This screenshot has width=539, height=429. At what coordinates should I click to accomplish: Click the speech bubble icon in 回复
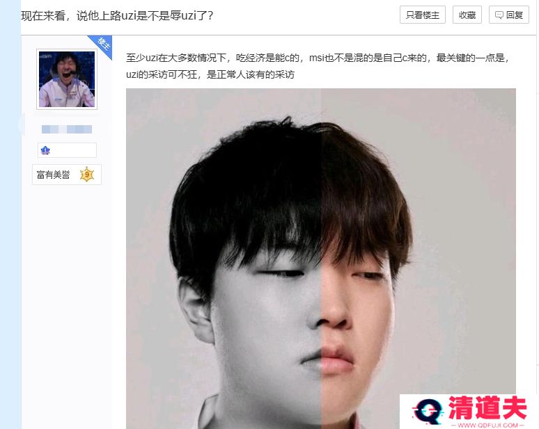499,15
